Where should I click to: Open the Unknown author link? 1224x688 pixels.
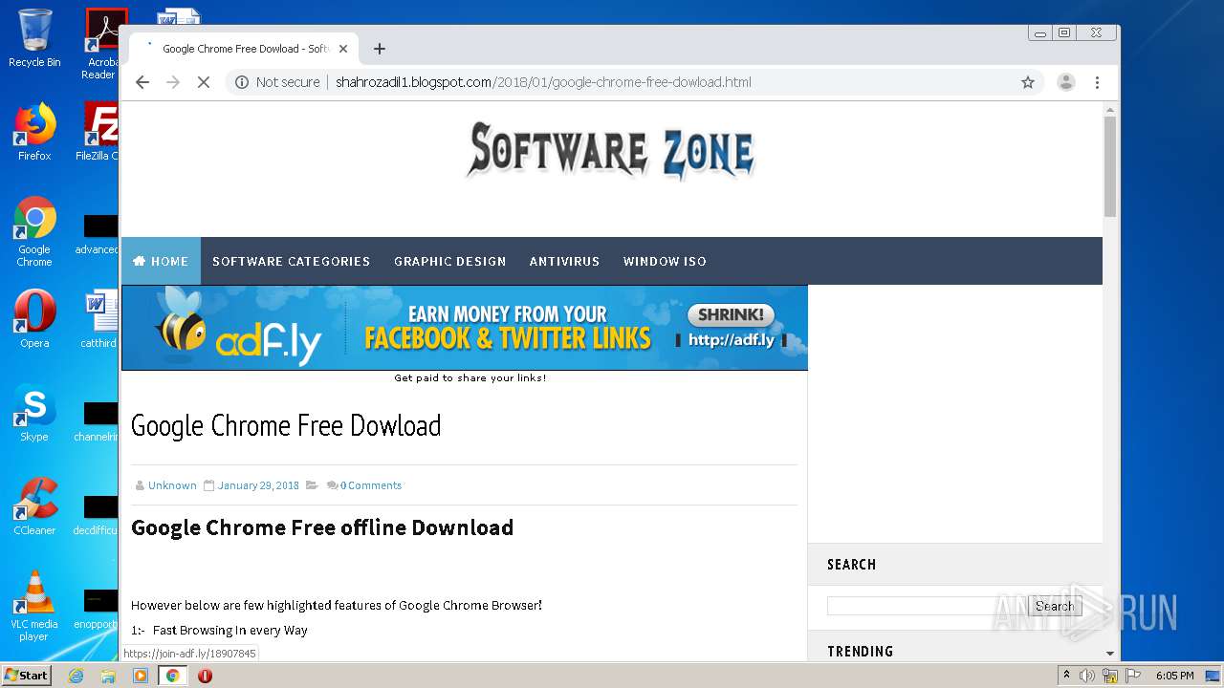[x=172, y=485]
